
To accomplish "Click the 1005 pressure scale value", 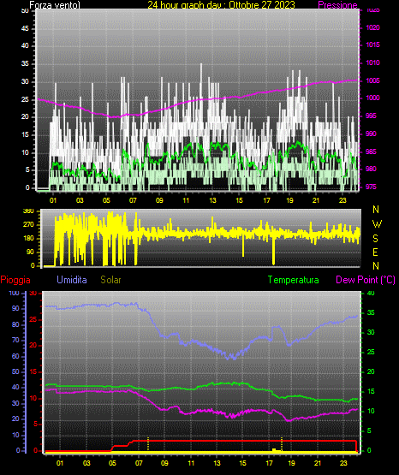I will pyautogui.click(x=373, y=80).
